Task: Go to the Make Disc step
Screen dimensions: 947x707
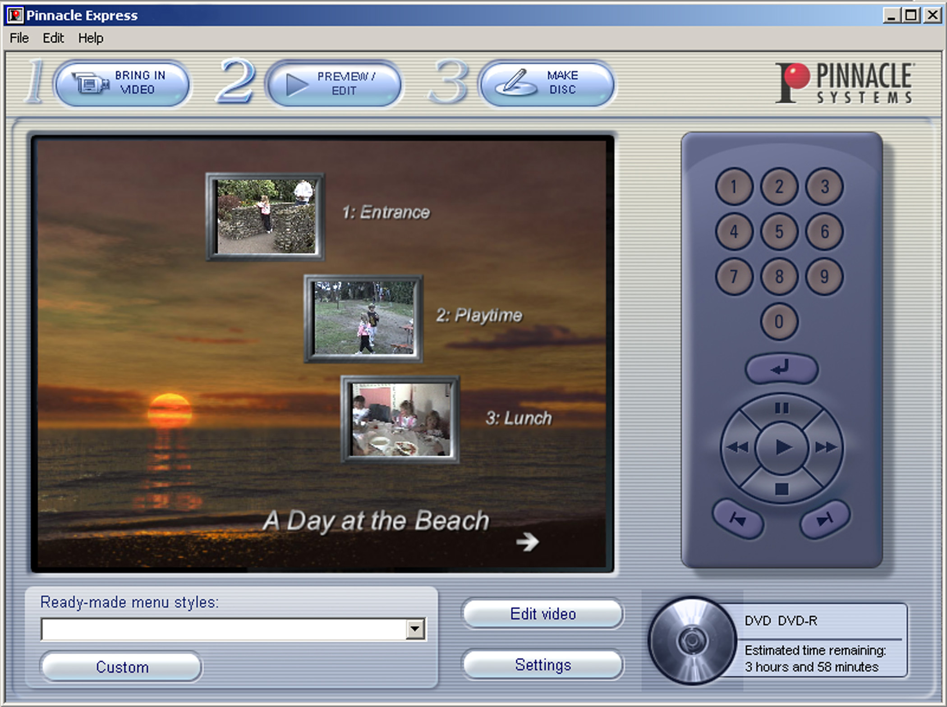Action: [547, 83]
